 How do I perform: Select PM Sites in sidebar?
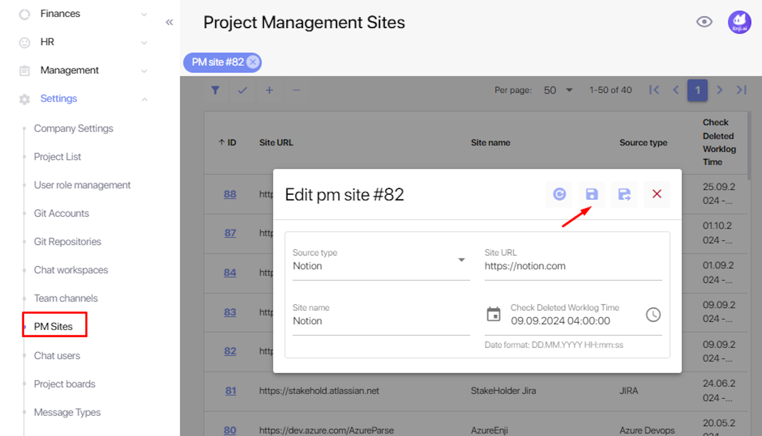(x=53, y=326)
